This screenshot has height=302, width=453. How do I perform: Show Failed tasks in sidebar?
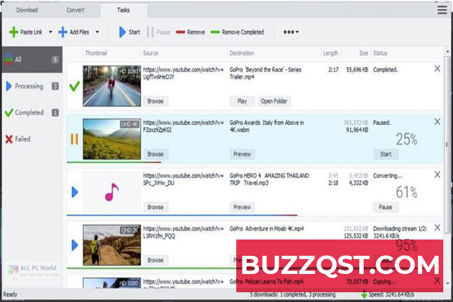(x=32, y=139)
